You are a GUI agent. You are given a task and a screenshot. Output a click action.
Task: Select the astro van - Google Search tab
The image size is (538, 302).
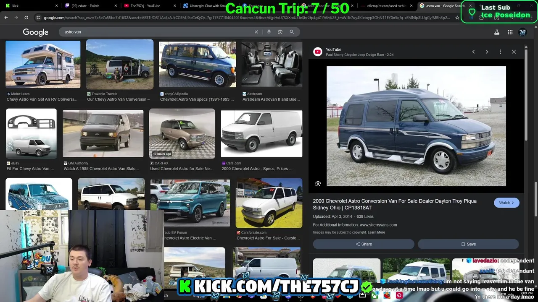[x=446, y=6]
